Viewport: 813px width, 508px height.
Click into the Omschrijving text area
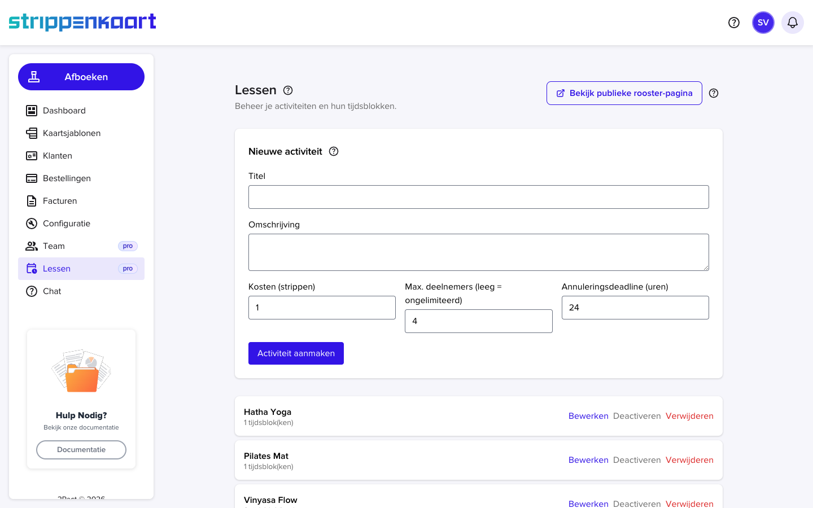pyautogui.click(x=479, y=252)
